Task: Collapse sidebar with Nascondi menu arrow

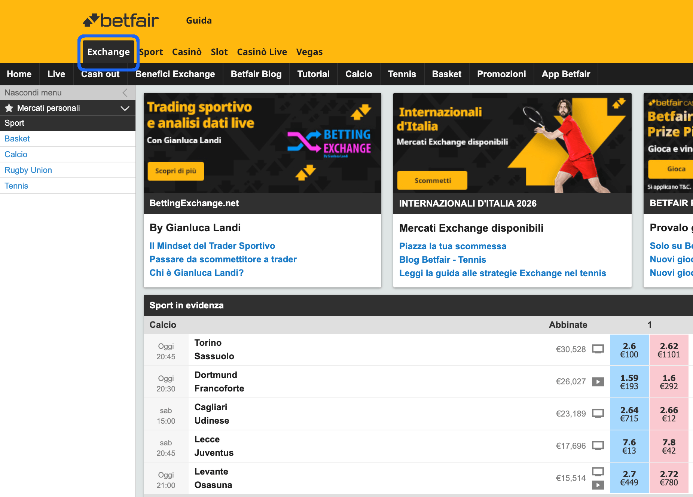Action: click(x=125, y=93)
